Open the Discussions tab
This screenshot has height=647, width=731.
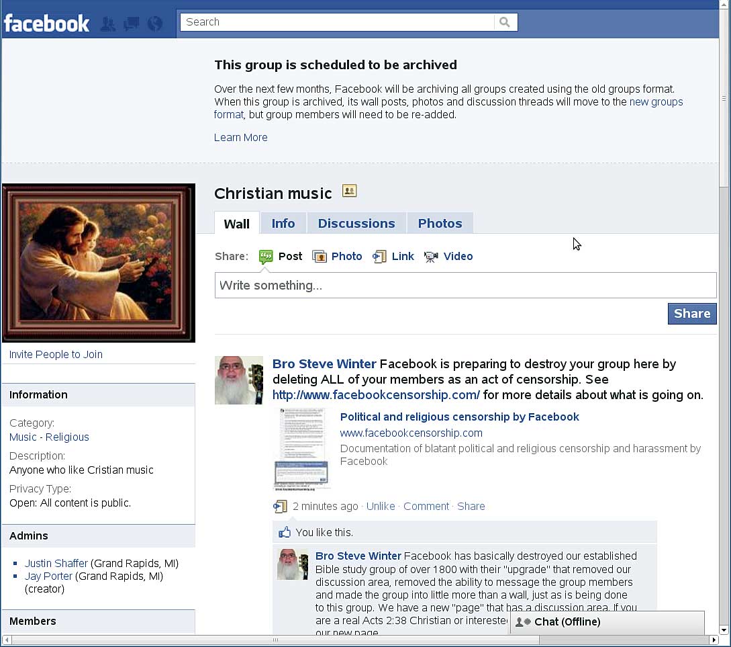356,224
